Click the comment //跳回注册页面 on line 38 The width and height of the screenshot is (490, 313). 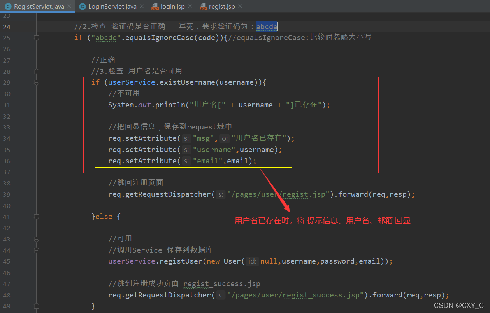click(x=135, y=183)
